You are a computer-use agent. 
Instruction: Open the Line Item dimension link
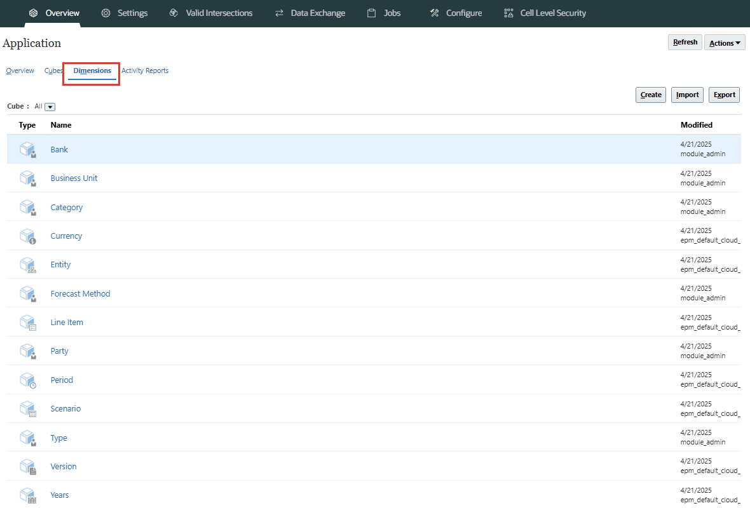click(67, 323)
